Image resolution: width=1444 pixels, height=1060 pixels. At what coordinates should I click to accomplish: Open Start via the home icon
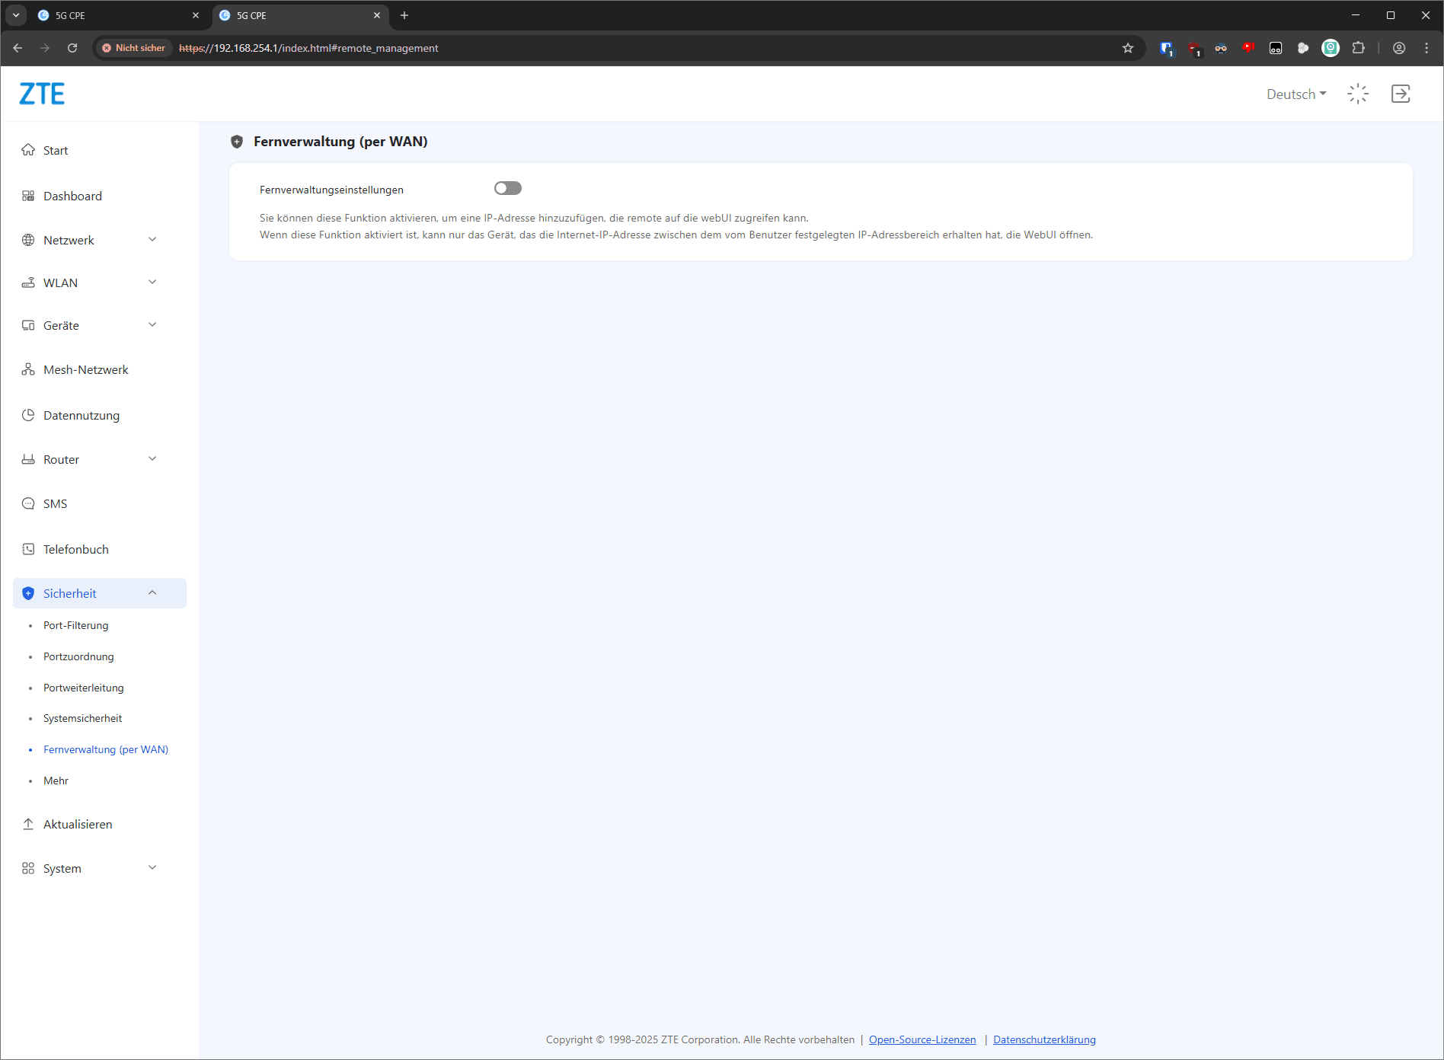28,150
